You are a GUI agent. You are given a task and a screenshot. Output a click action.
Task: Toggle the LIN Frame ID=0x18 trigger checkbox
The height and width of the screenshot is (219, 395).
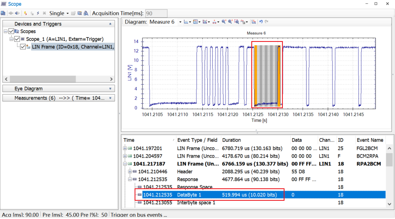pos(23,47)
